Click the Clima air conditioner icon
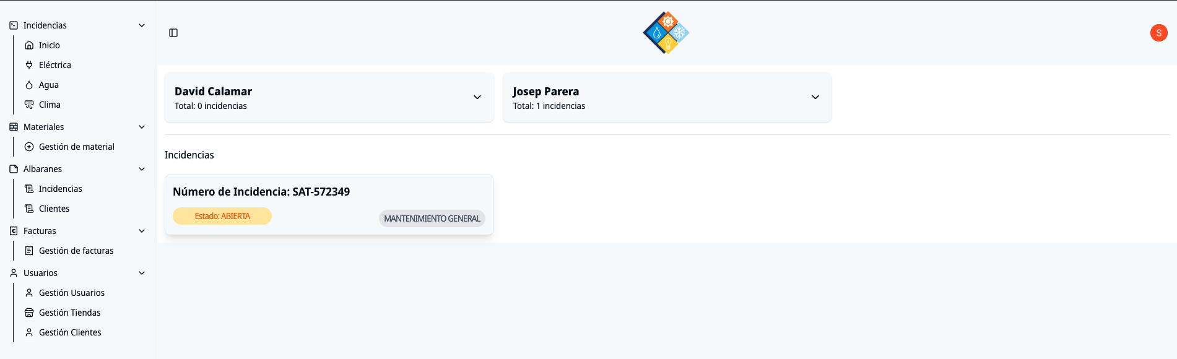Image resolution: width=1177 pixels, height=359 pixels. click(29, 105)
